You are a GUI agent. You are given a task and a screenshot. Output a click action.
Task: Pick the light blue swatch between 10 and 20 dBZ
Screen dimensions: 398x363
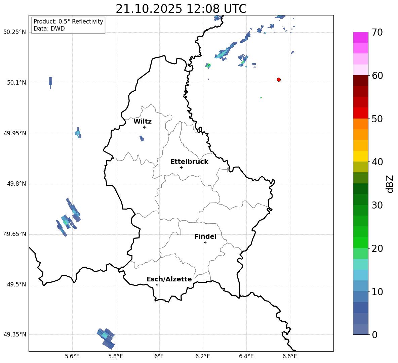[361, 275]
